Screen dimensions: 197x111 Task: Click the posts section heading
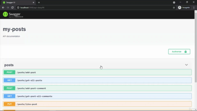pyautogui.click(x=9, y=65)
